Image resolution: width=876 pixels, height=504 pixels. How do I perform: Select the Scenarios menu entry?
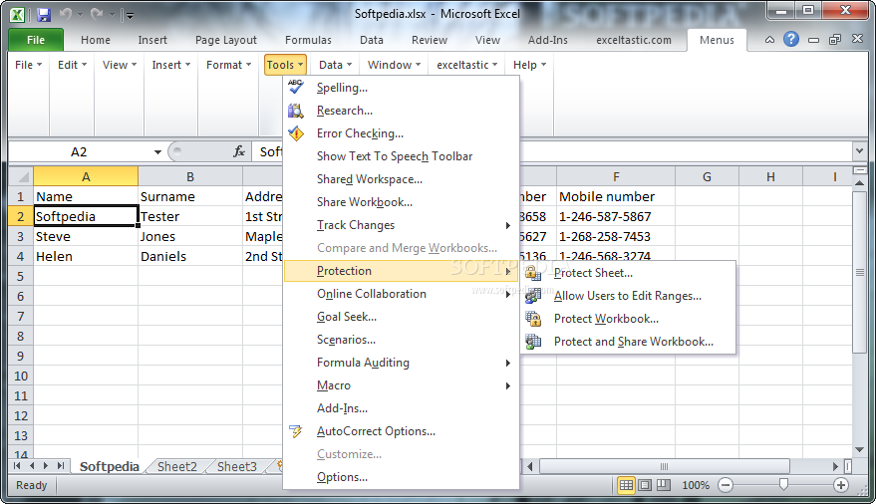[x=402, y=340]
